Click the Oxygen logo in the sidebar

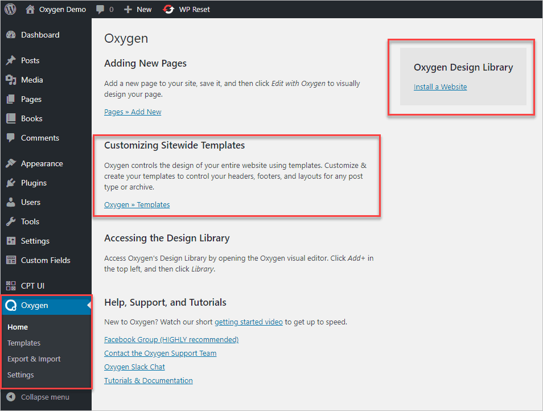tap(10, 305)
